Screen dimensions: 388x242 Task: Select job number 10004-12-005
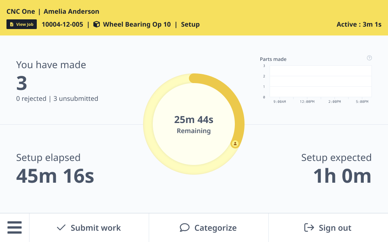[62, 24]
